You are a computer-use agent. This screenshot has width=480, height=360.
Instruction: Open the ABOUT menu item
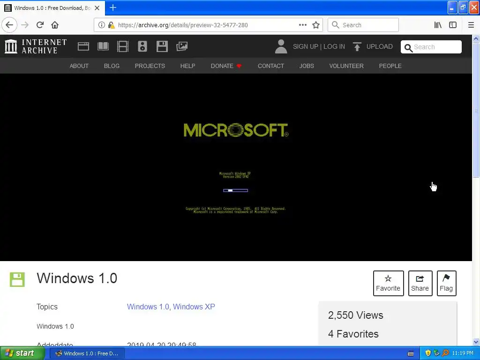(79, 66)
